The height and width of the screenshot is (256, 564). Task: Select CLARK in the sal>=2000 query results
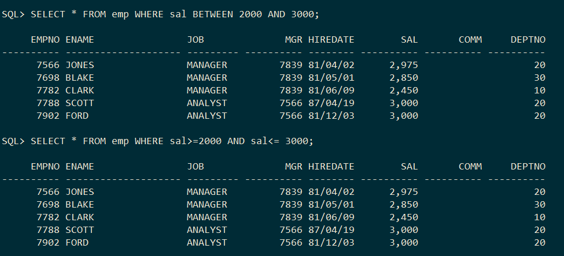pyautogui.click(x=79, y=217)
